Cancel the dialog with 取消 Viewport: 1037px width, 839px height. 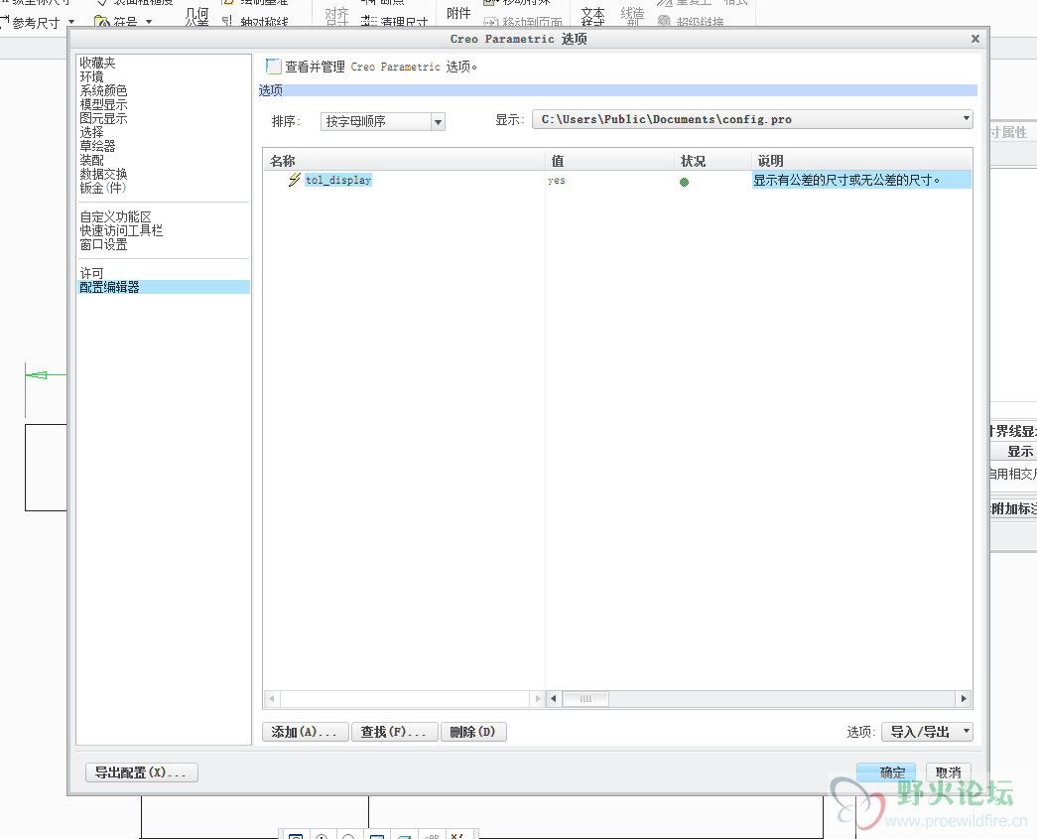click(948, 772)
